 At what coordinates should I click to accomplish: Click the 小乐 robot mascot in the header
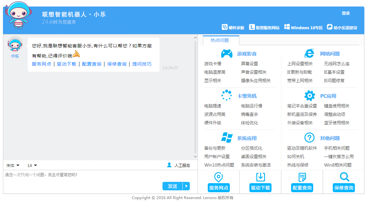pos(18,15)
